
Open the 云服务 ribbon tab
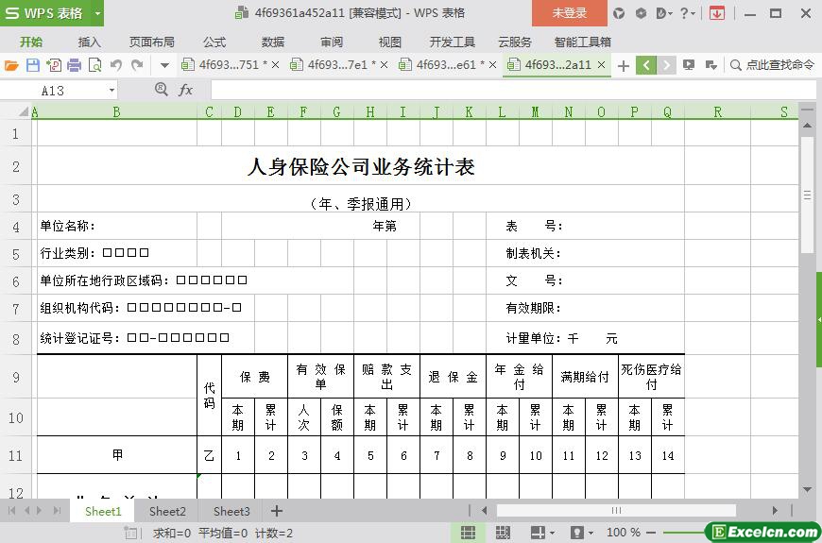[515, 42]
